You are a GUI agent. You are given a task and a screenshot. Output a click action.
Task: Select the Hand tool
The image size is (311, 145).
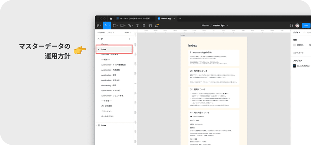point(150,26)
